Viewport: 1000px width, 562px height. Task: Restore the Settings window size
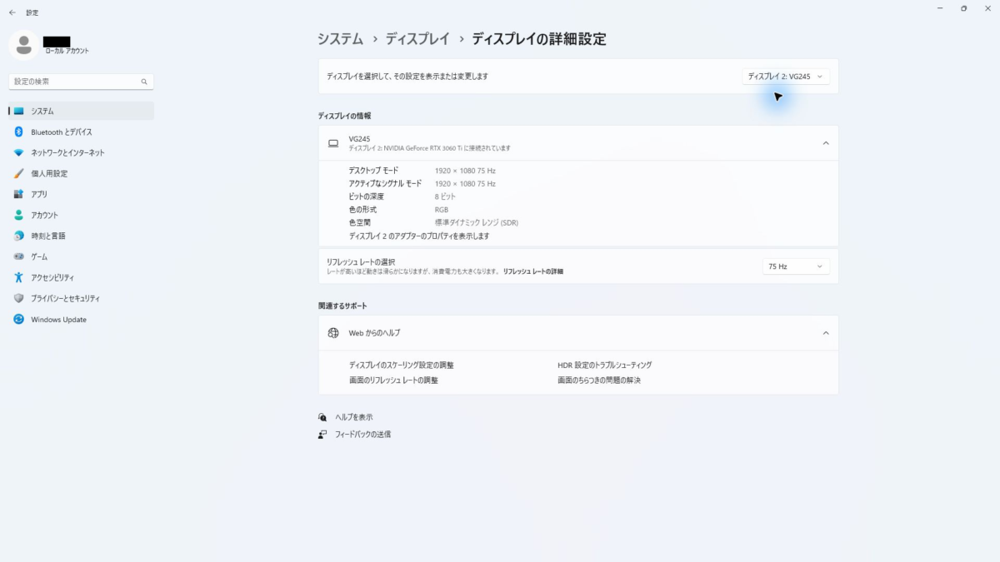(x=963, y=8)
